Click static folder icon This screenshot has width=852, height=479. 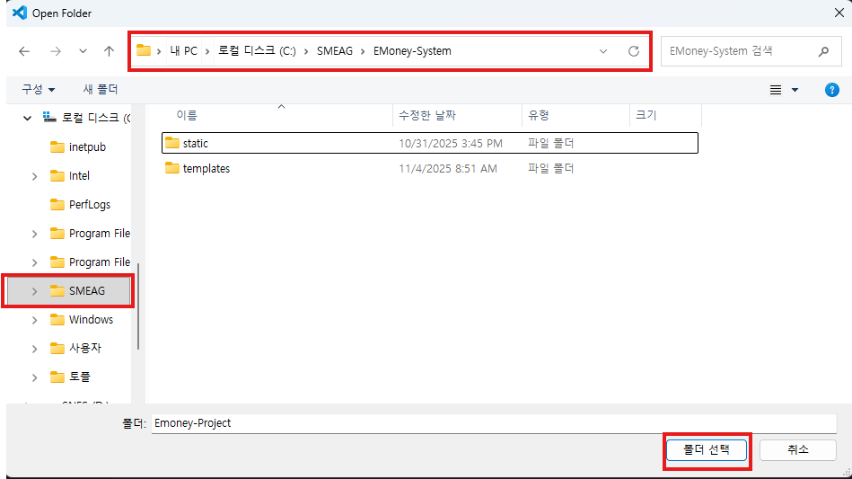pos(172,143)
